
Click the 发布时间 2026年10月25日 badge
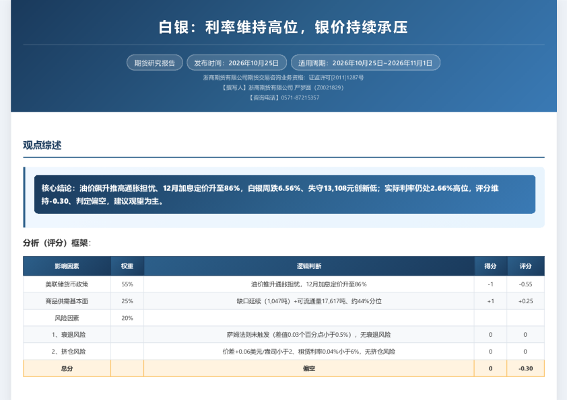(x=236, y=63)
